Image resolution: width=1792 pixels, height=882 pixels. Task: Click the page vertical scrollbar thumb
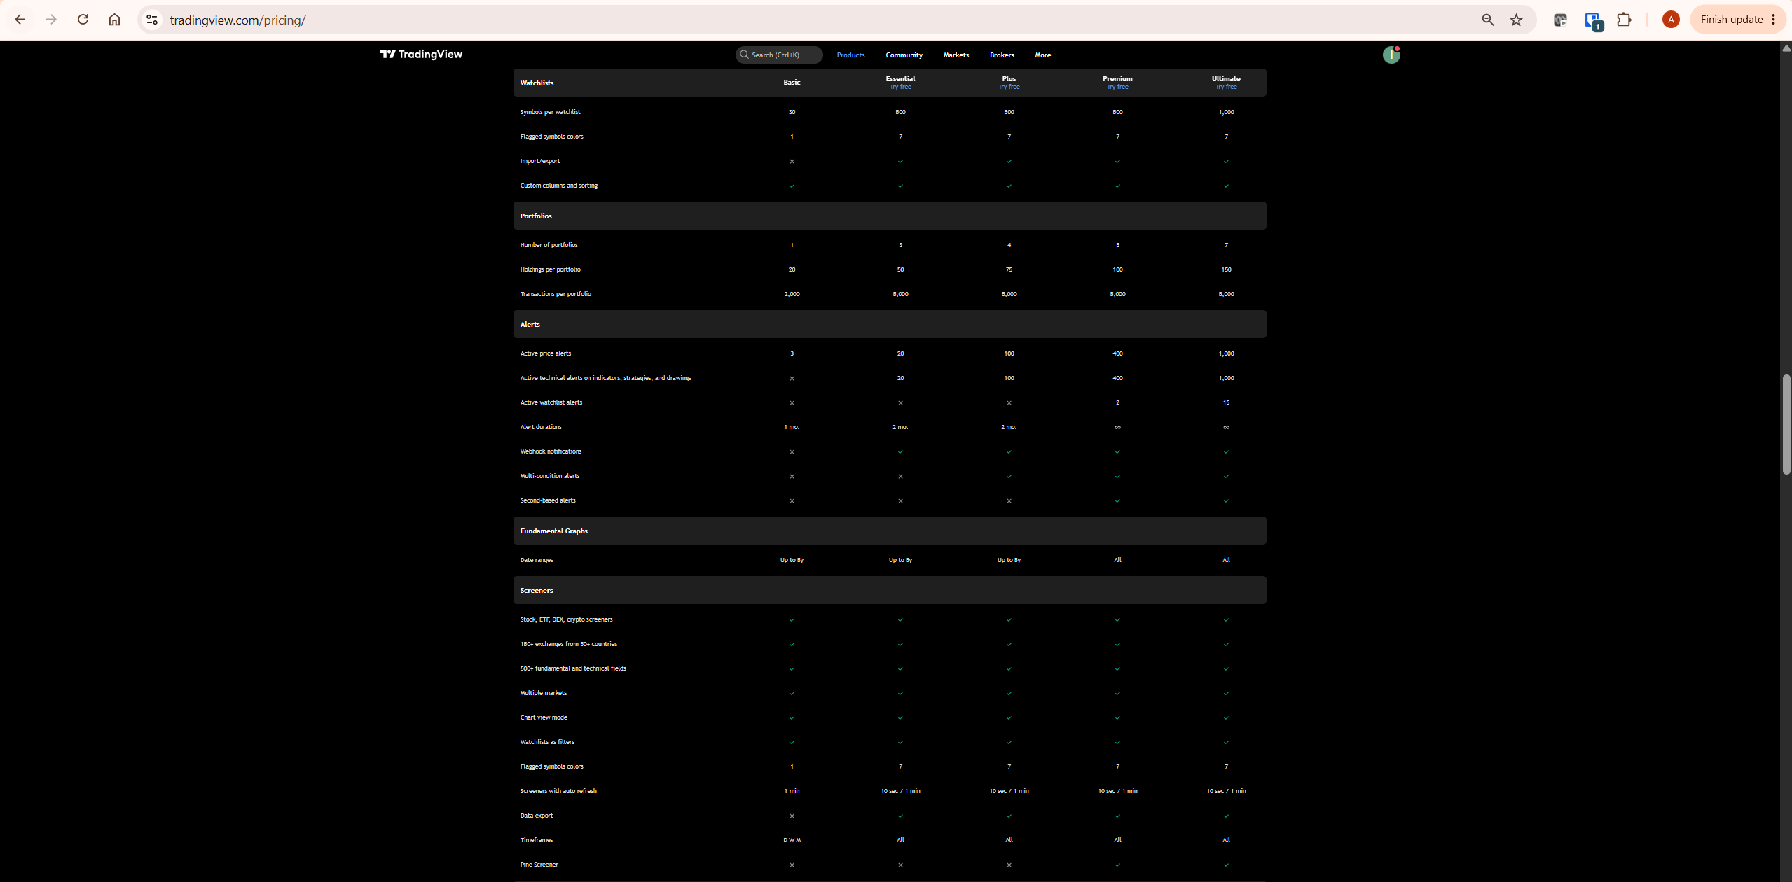(x=1786, y=425)
